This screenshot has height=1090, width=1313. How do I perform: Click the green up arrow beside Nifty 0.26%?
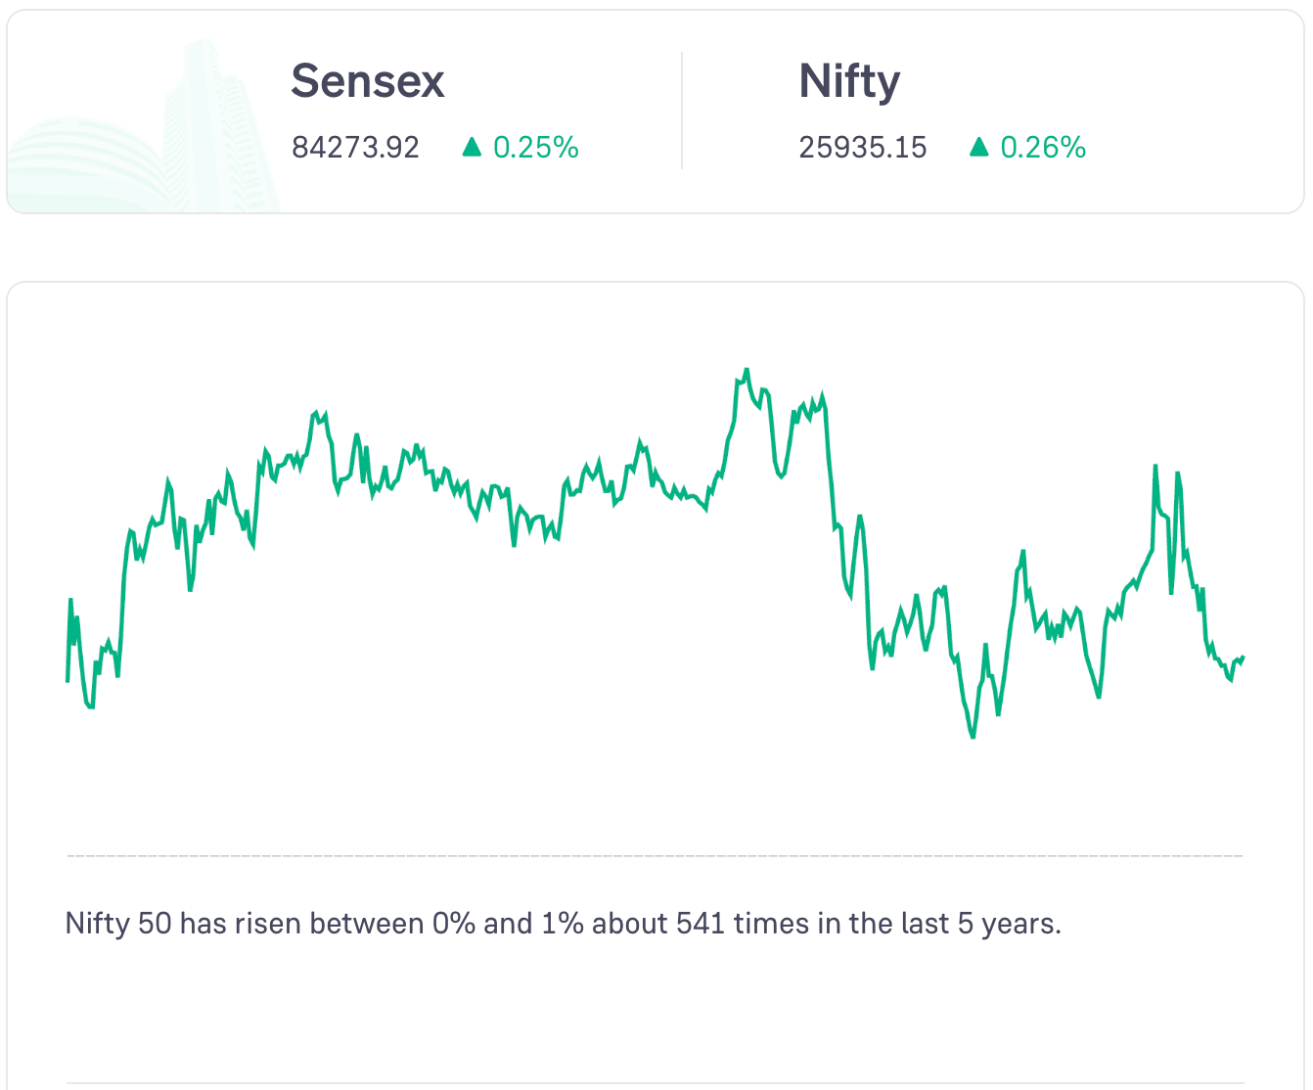click(x=978, y=147)
